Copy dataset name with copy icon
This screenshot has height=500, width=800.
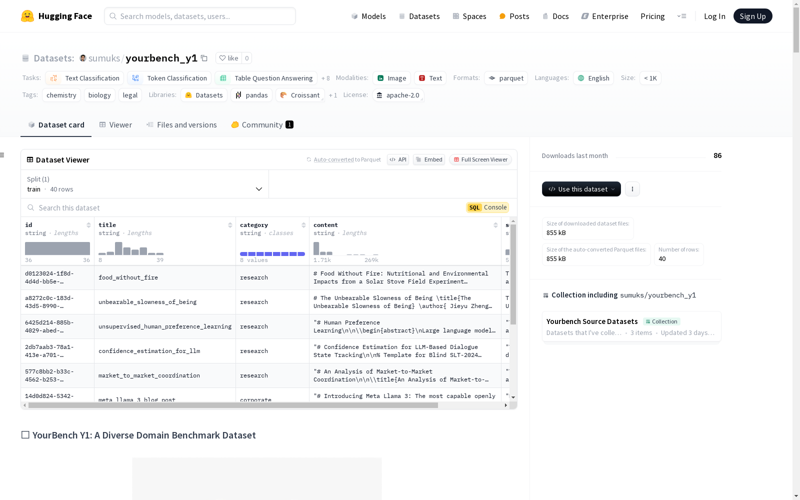(x=204, y=58)
